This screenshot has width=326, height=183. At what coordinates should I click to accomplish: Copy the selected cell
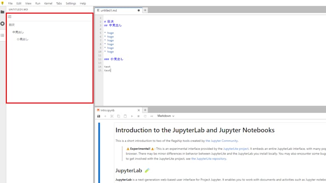point(118,116)
